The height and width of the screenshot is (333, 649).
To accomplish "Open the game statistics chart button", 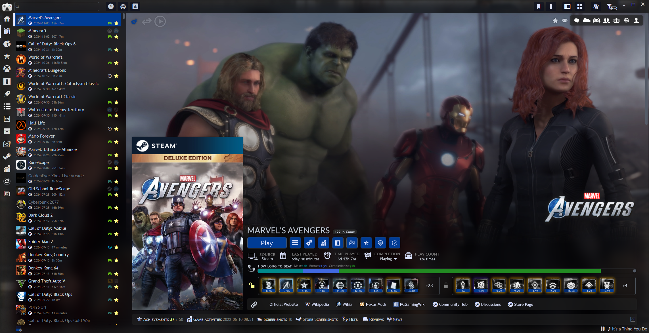I will click(323, 243).
